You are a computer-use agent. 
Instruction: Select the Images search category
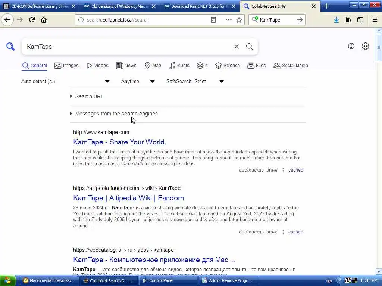point(66,66)
